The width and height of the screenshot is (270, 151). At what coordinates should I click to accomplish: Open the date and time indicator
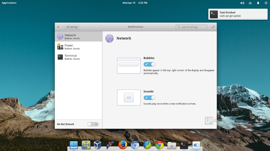135,3
